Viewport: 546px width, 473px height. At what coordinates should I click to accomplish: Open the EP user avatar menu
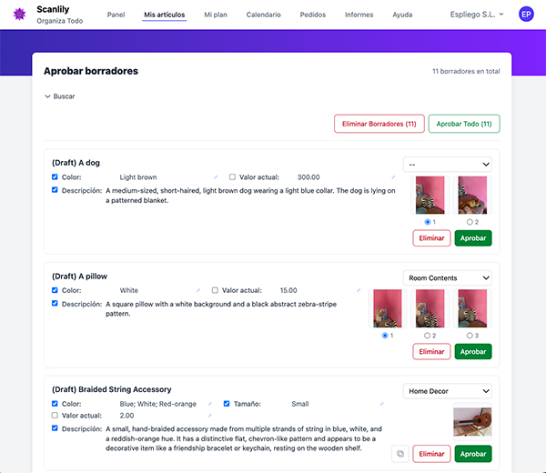[526, 15]
